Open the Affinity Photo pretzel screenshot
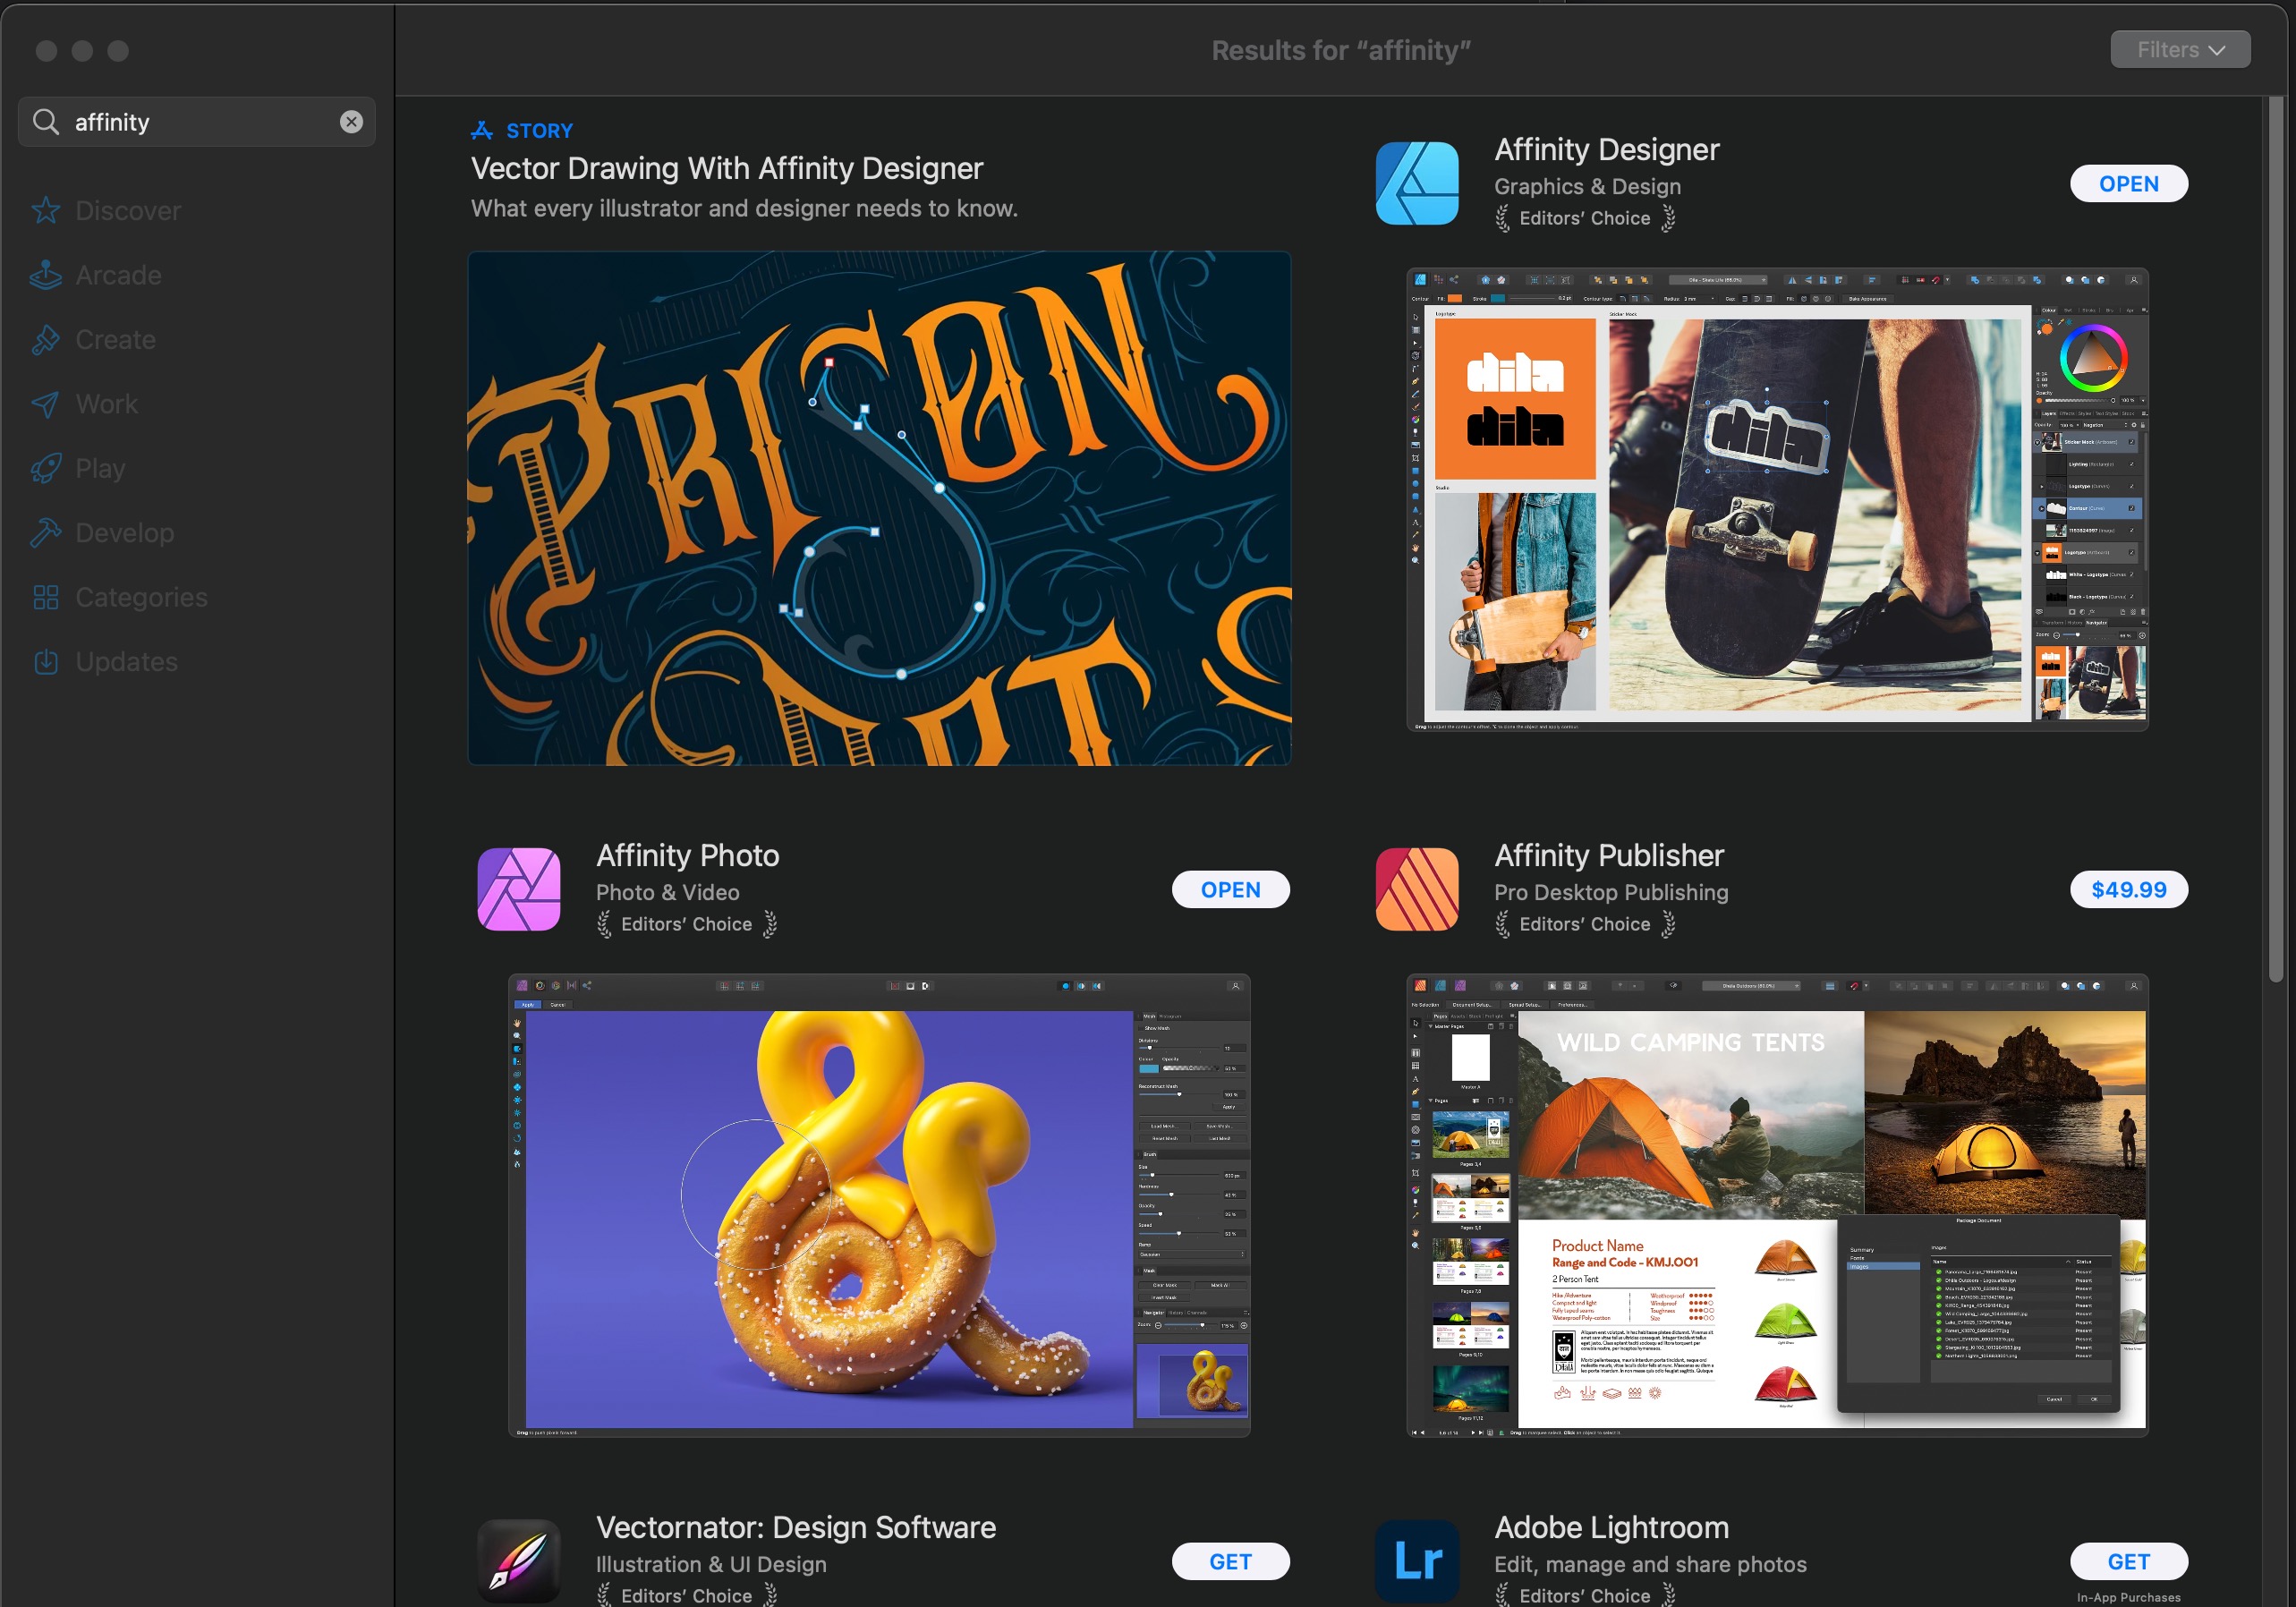The image size is (2296, 1607). pyautogui.click(x=879, y=1205)
